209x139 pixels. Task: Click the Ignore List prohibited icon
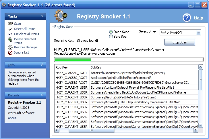[10, 53]
